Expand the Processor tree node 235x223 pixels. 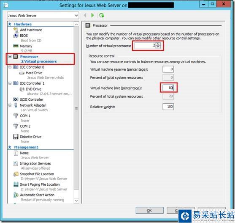coord(10,57)
